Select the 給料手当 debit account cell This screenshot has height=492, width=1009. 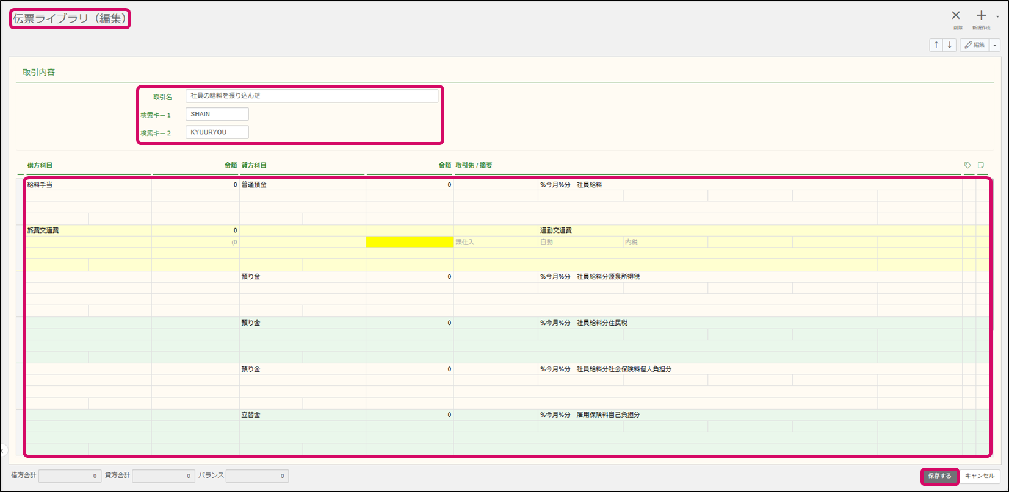point(88,185)
